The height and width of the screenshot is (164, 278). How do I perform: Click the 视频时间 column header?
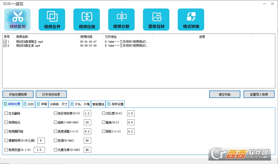91,37
